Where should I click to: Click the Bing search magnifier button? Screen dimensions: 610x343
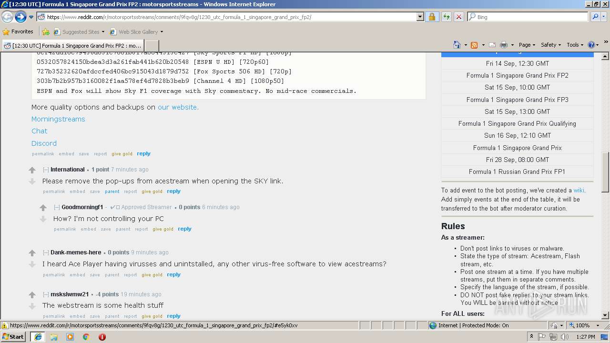point(595,17)
